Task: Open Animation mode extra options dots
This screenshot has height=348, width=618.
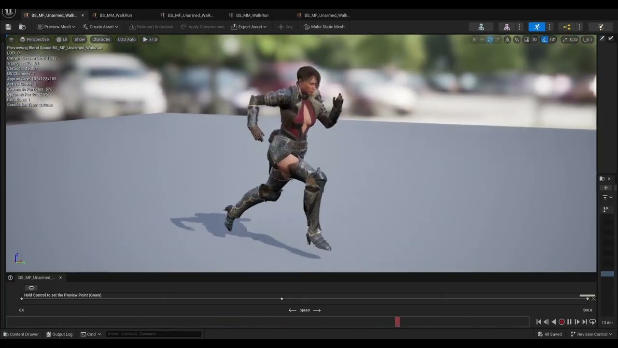Action: tap(549, 27)
